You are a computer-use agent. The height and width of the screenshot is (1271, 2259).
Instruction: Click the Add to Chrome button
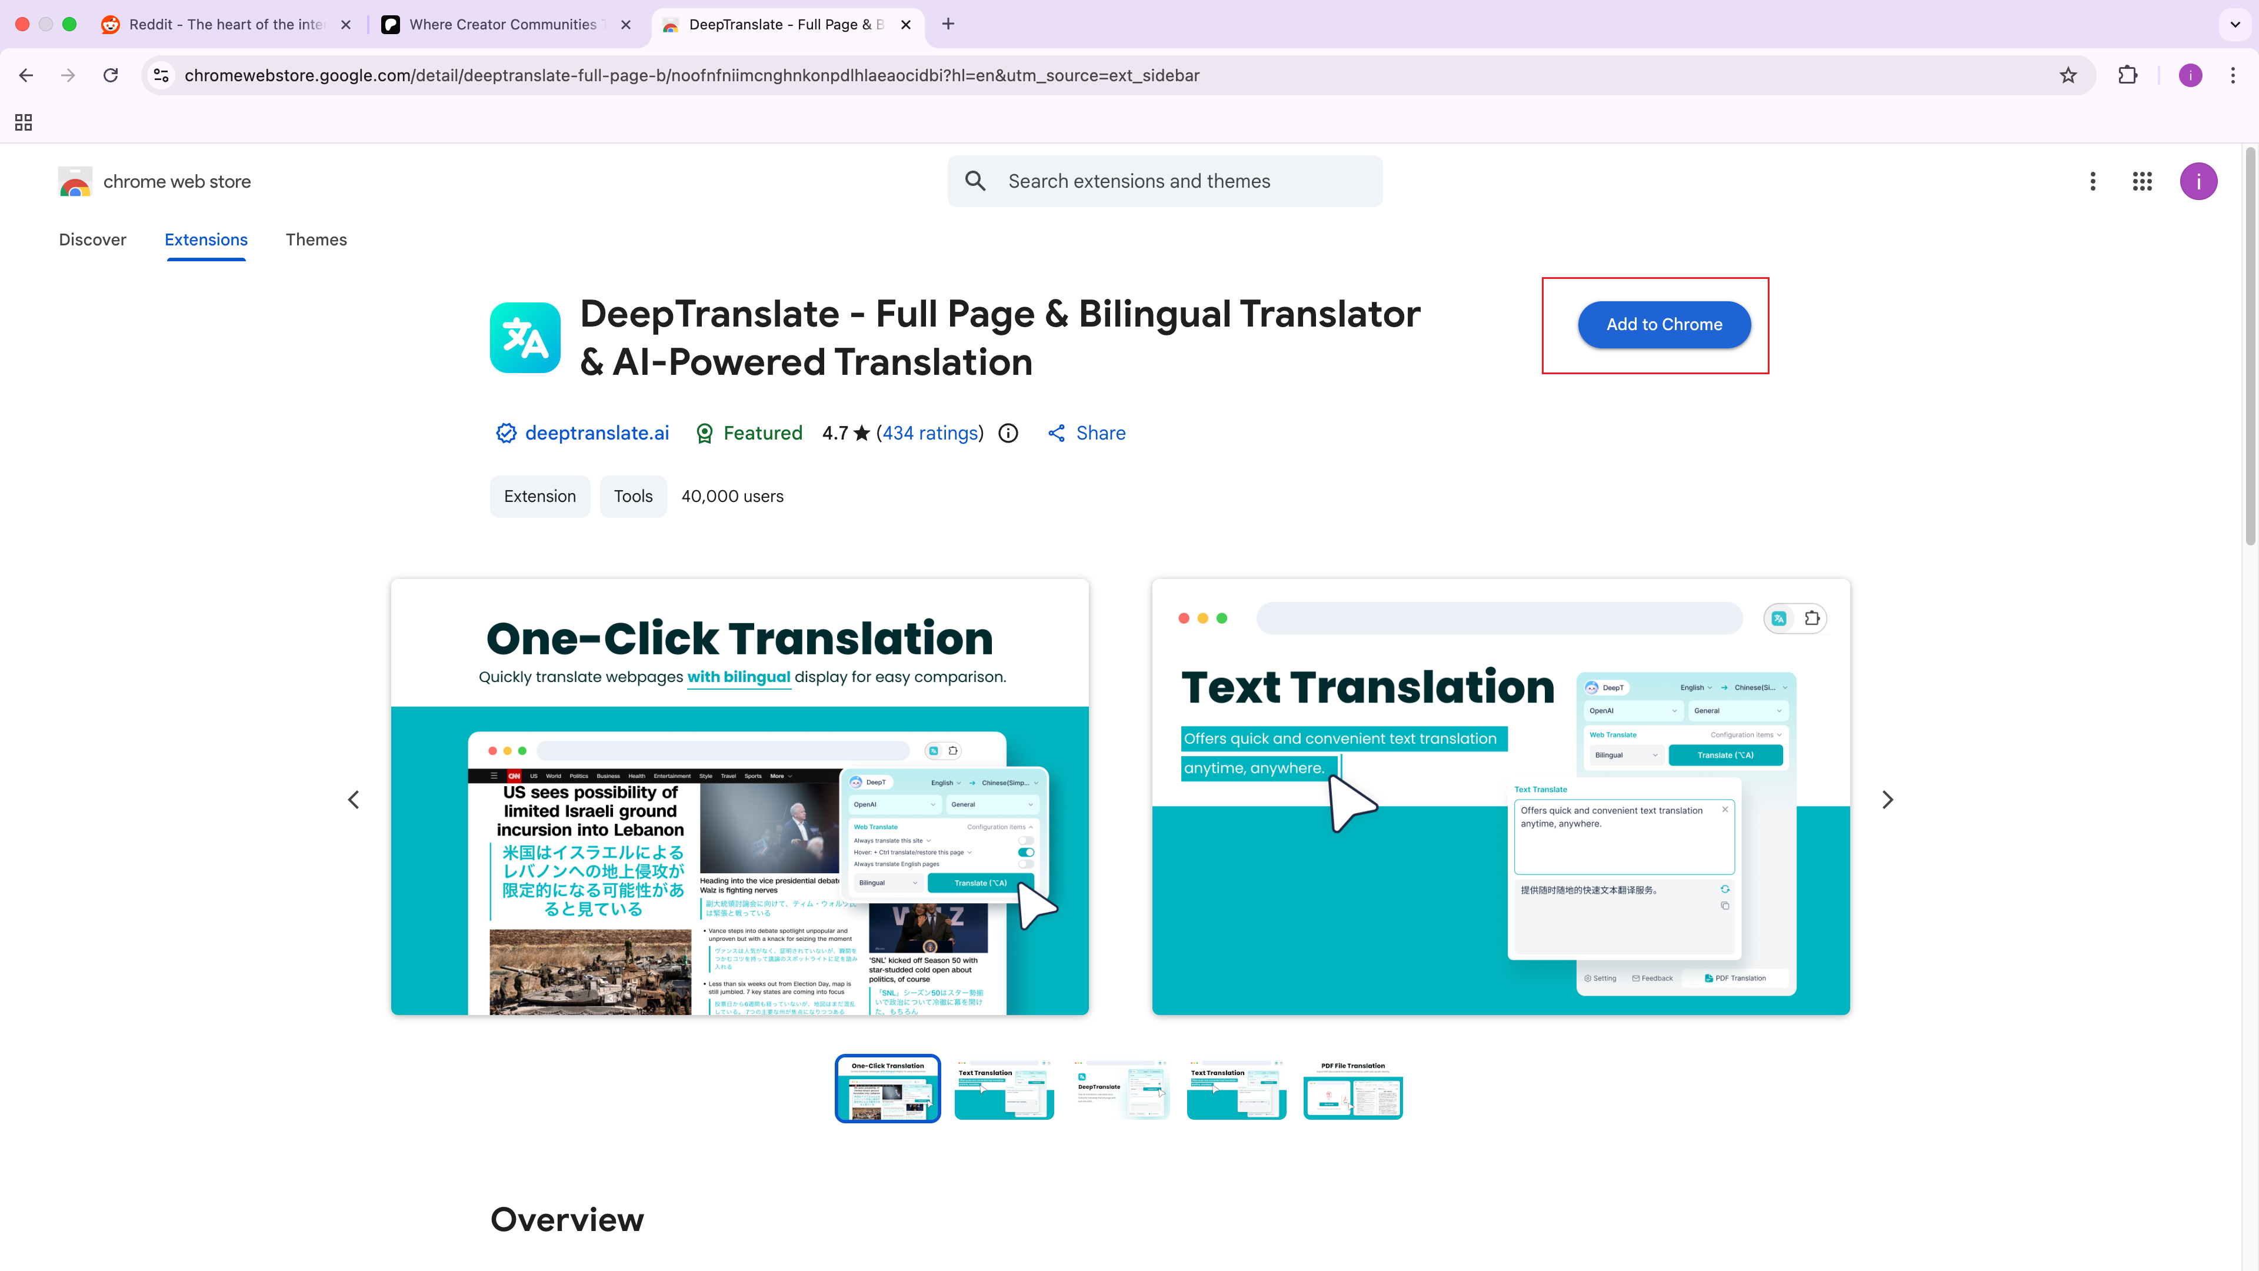pyautogui.click(x=1664, y=325)
